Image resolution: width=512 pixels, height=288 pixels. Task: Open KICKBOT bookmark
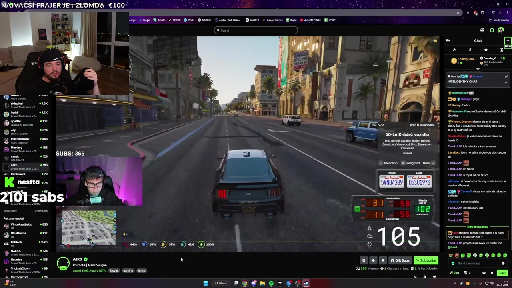(x=204, y=20)
